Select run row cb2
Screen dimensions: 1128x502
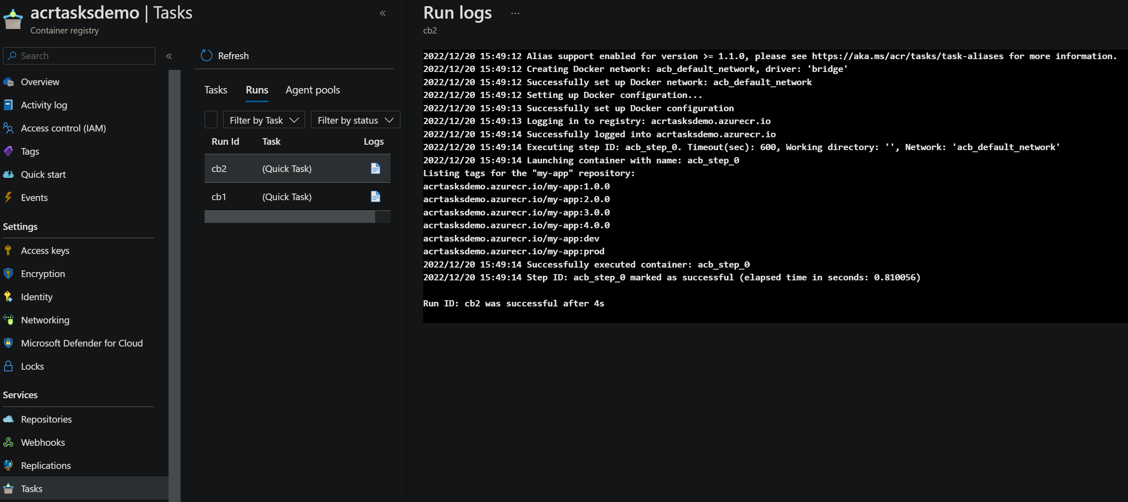tap(297, 168)
